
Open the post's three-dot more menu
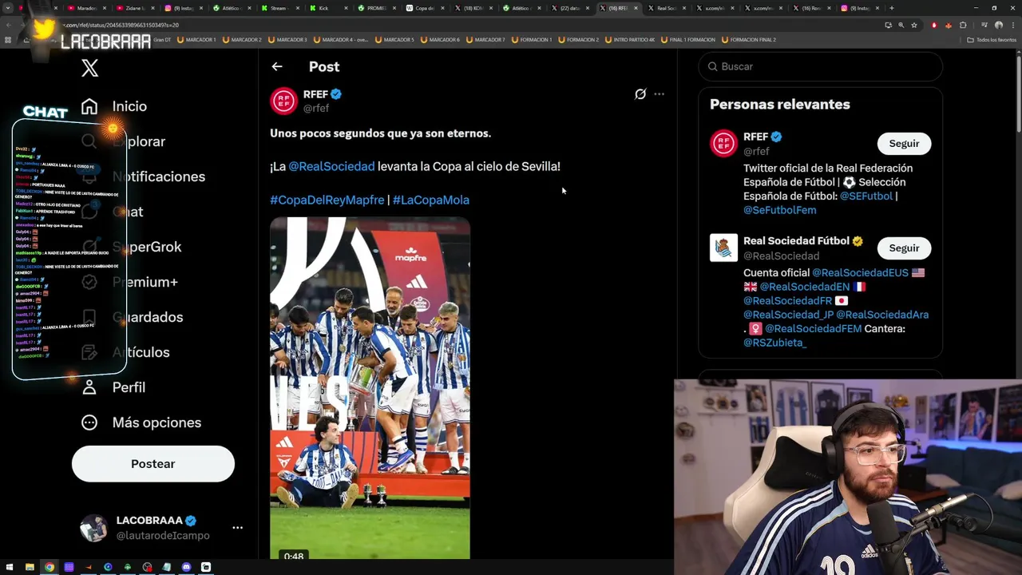(659, 94)
